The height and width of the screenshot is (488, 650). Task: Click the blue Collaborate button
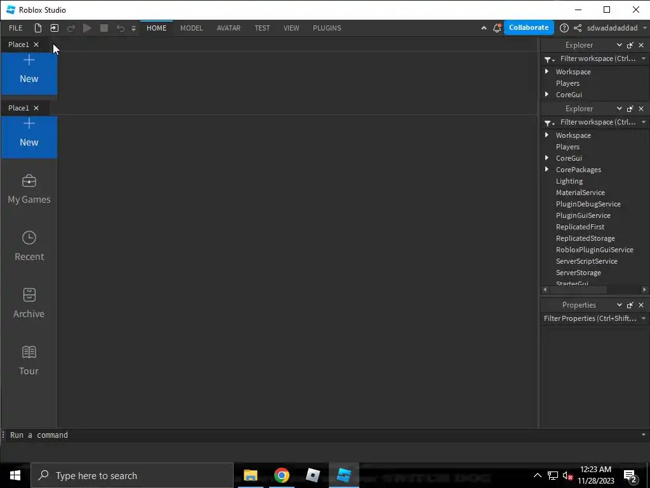tap(529, 27)
